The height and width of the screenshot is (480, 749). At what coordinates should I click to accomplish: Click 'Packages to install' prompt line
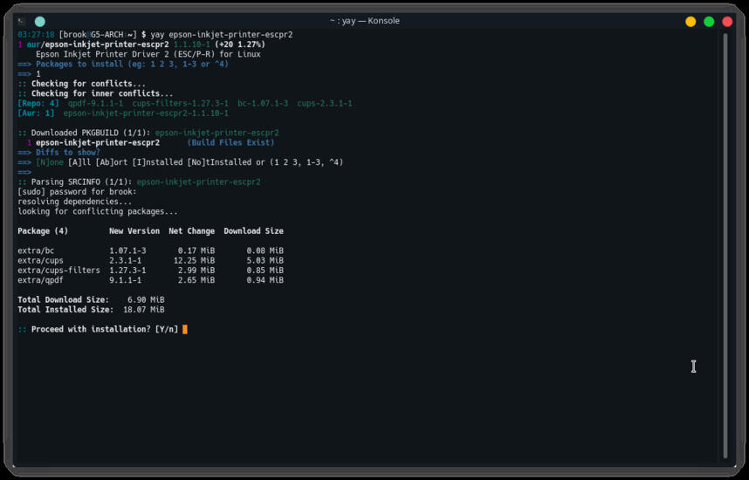[133, 64]
